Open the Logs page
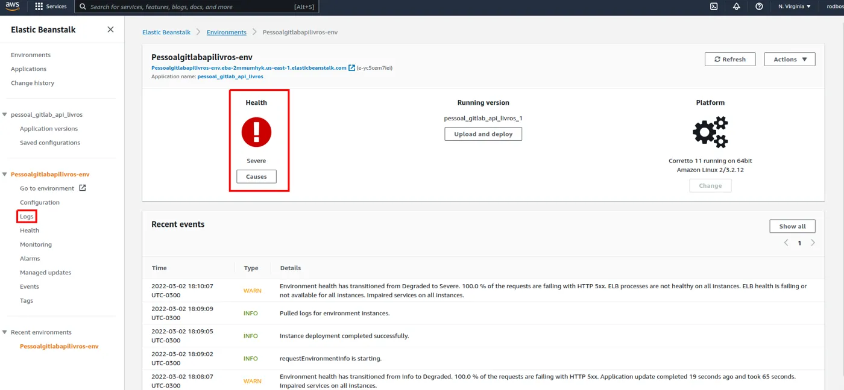Viewport: 844px width, 390px height. [x=27, y=217]
